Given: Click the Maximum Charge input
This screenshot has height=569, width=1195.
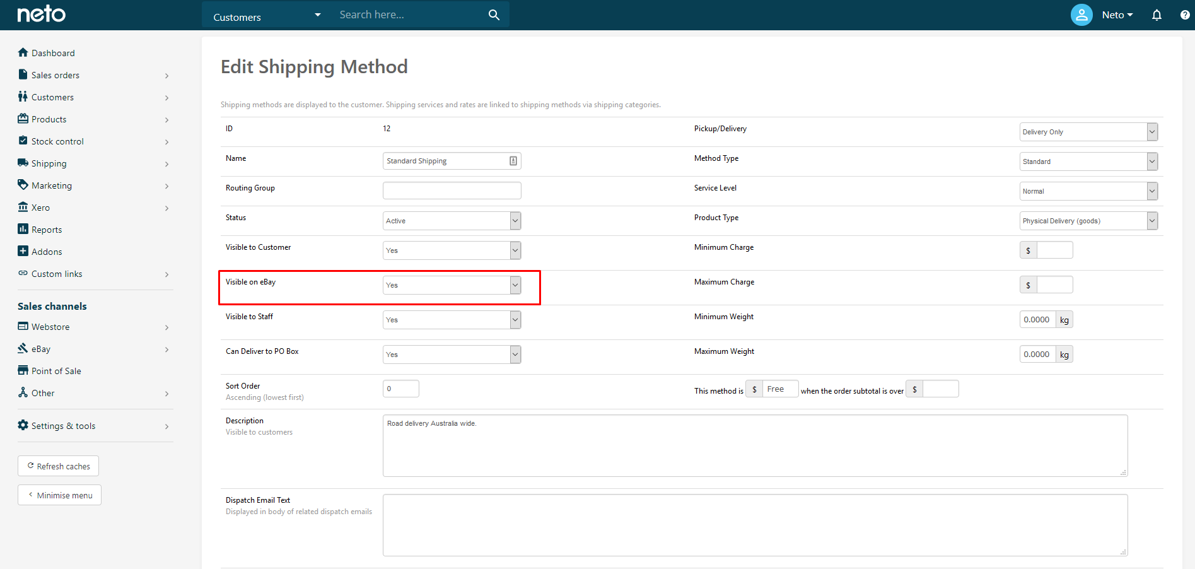Looking at the screenshot, I should [1054, 285].
